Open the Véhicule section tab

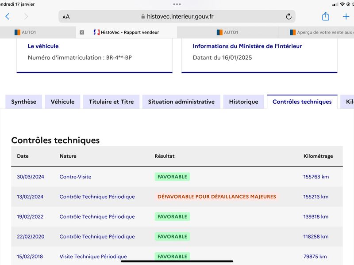click(62, 102)
